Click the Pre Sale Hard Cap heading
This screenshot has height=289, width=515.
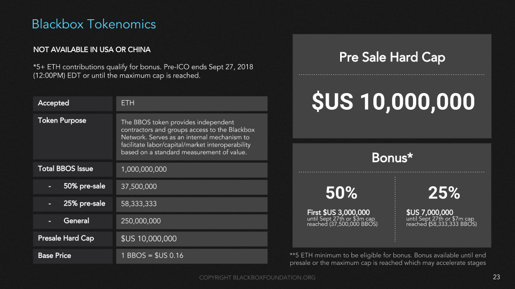pos(392,57)
